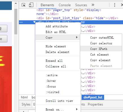This screenshot has height=112, width=123.
Task: Switch to the Console tab
Action: click(65, 5)
